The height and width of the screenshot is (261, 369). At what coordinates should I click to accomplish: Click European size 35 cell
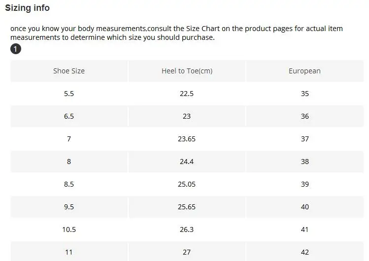coord(304,94)
